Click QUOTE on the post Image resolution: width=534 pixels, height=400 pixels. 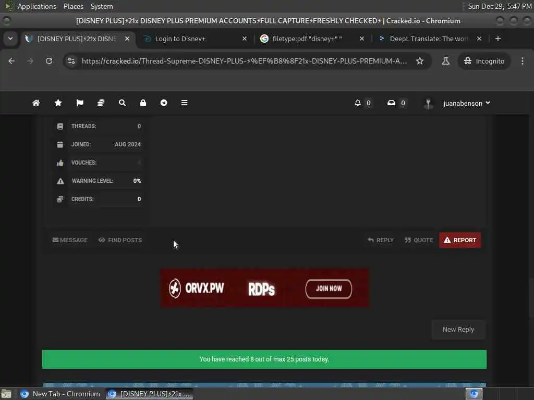[419, 240]
